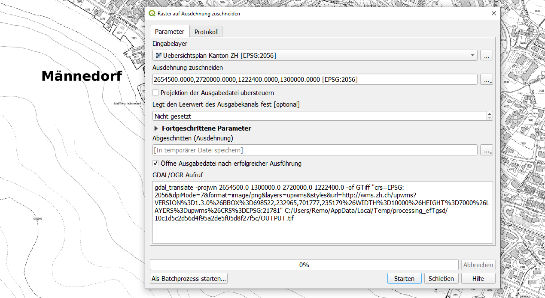Viewport: 545px width, 298px height.
Task: Open Hilfe for this algorithm
Action: click(478, 278)
